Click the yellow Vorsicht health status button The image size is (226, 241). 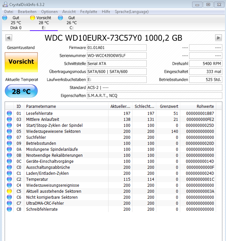click(x=21, y=62)
